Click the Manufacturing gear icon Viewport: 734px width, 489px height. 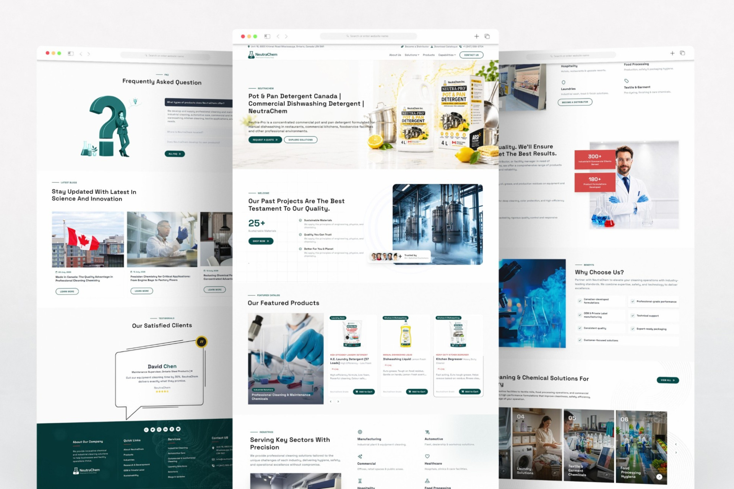(x=360, y=432)
